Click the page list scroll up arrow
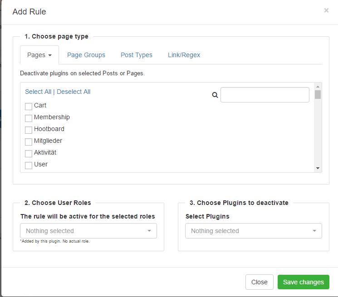338x297 pixels. [318, 86]
